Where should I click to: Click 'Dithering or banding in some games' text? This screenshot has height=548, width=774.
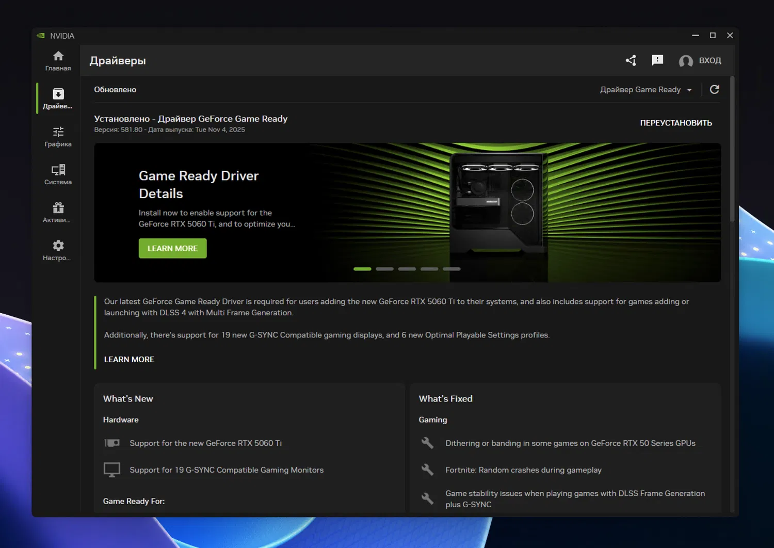(x=570, y=443)
